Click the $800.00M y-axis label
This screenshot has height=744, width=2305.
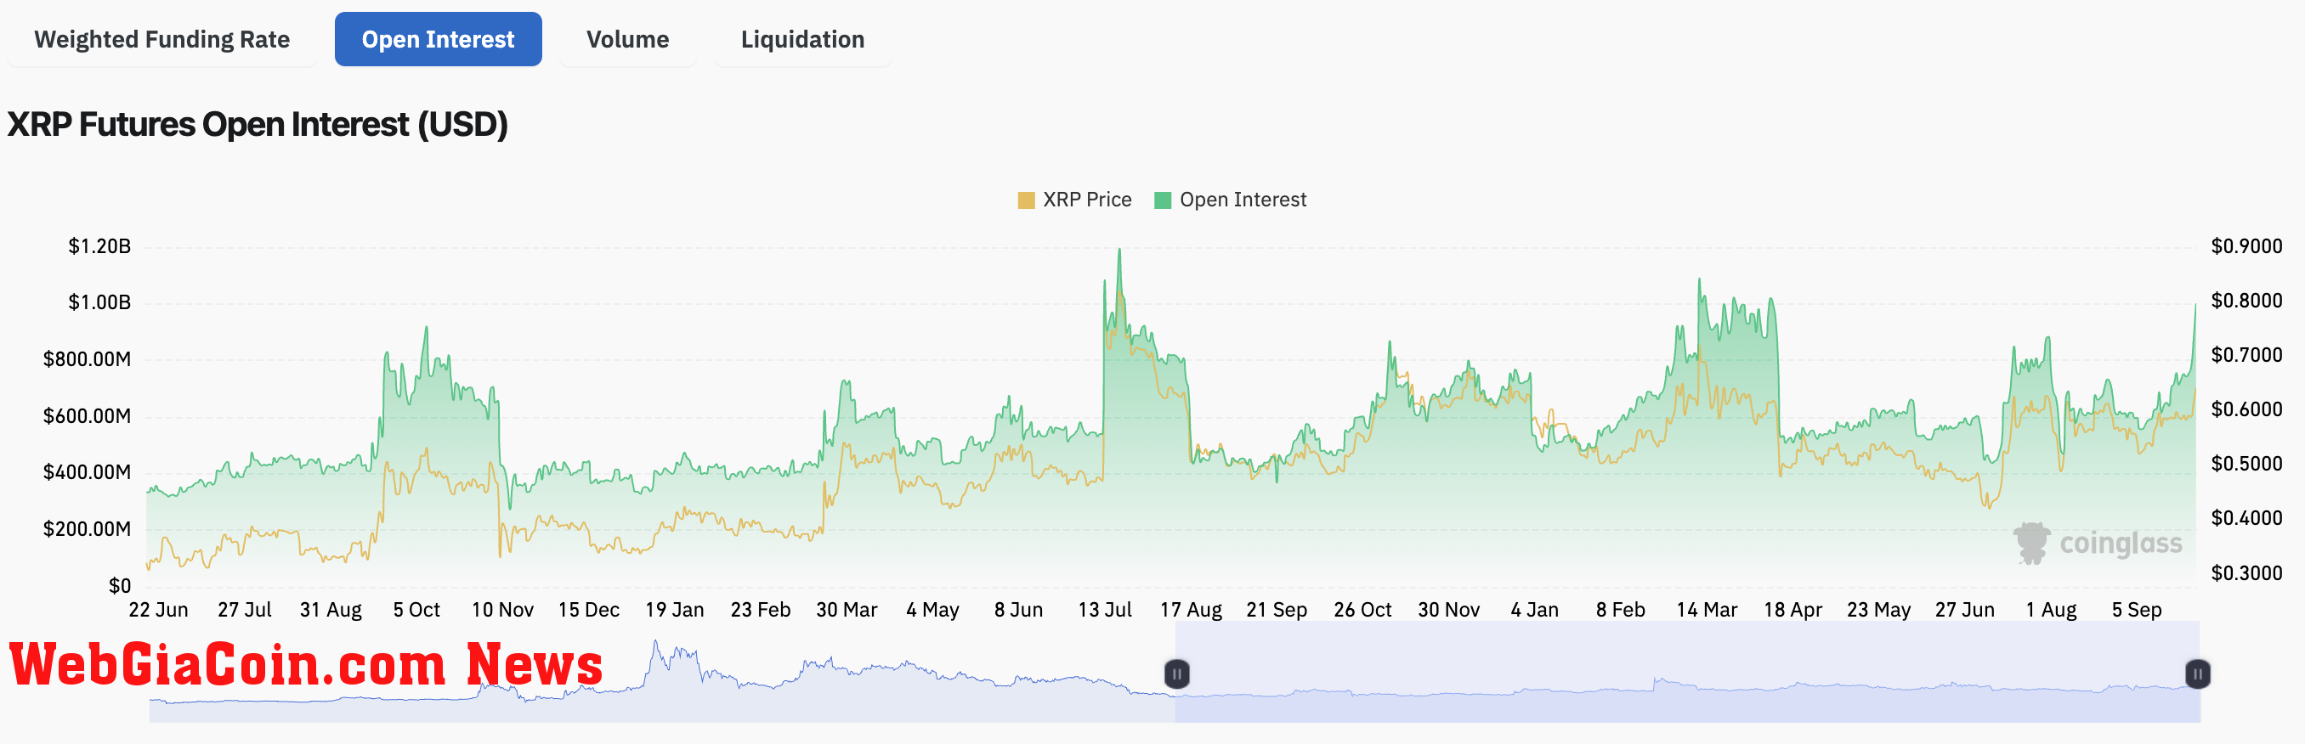[87, 359]
